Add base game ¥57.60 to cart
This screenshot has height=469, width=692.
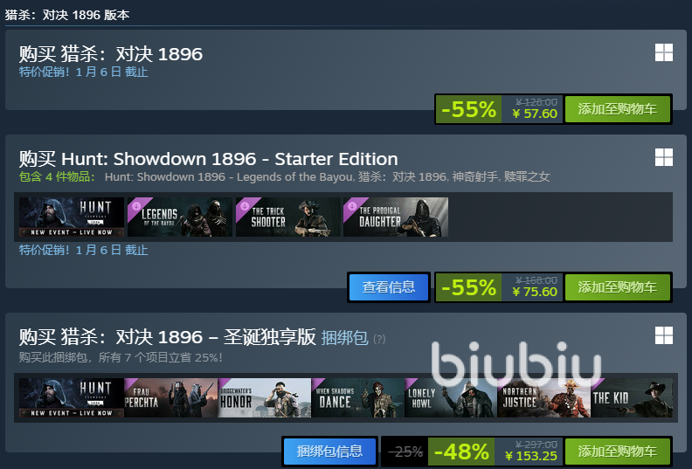tap(618, 109)
